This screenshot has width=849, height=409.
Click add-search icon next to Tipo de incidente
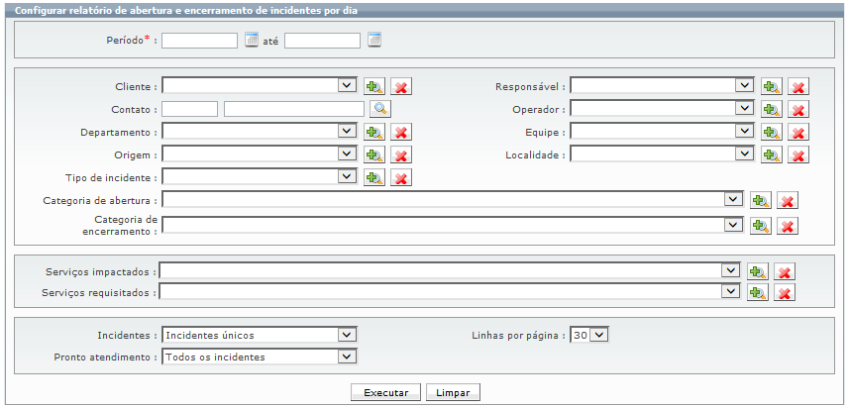374,177
